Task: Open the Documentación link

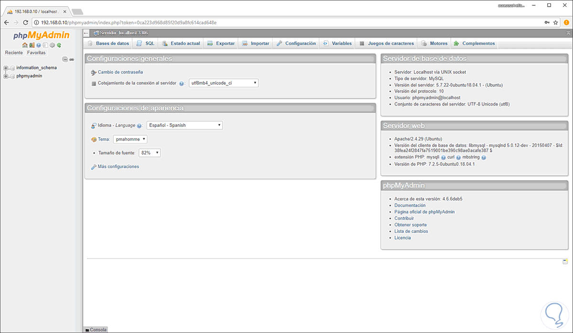Action: pyautogui.click(x=410, y=206)
